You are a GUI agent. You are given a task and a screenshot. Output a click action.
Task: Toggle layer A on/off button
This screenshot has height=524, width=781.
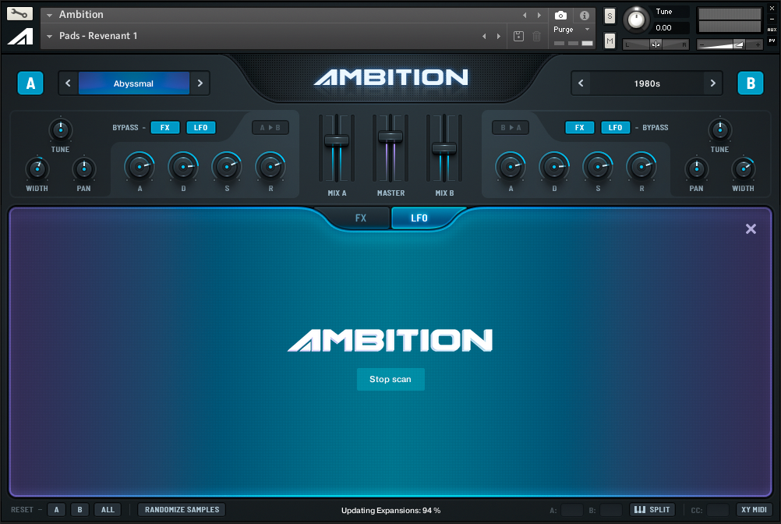coord(30,83)
